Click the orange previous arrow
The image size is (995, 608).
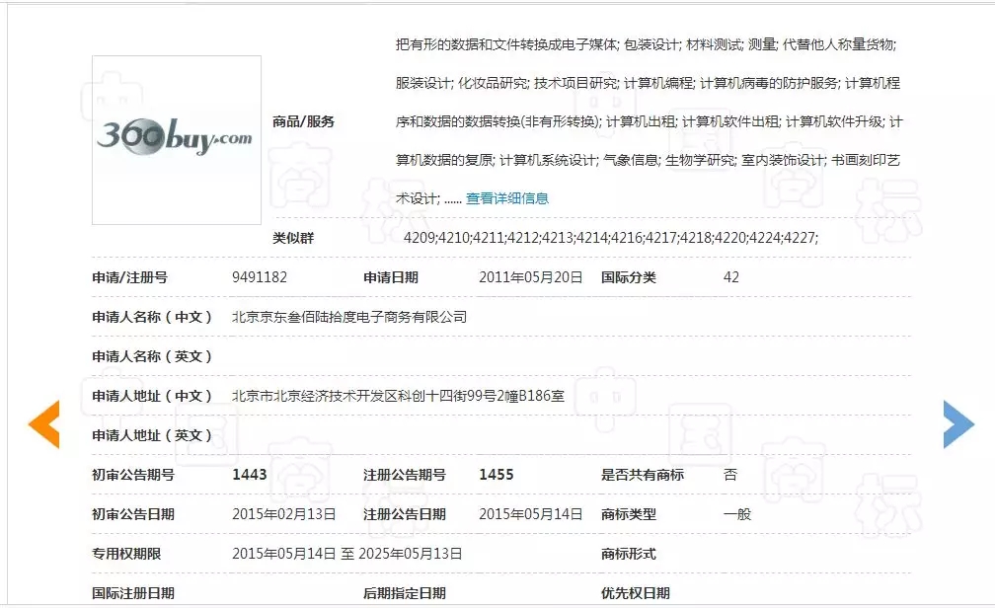[44, 424]
